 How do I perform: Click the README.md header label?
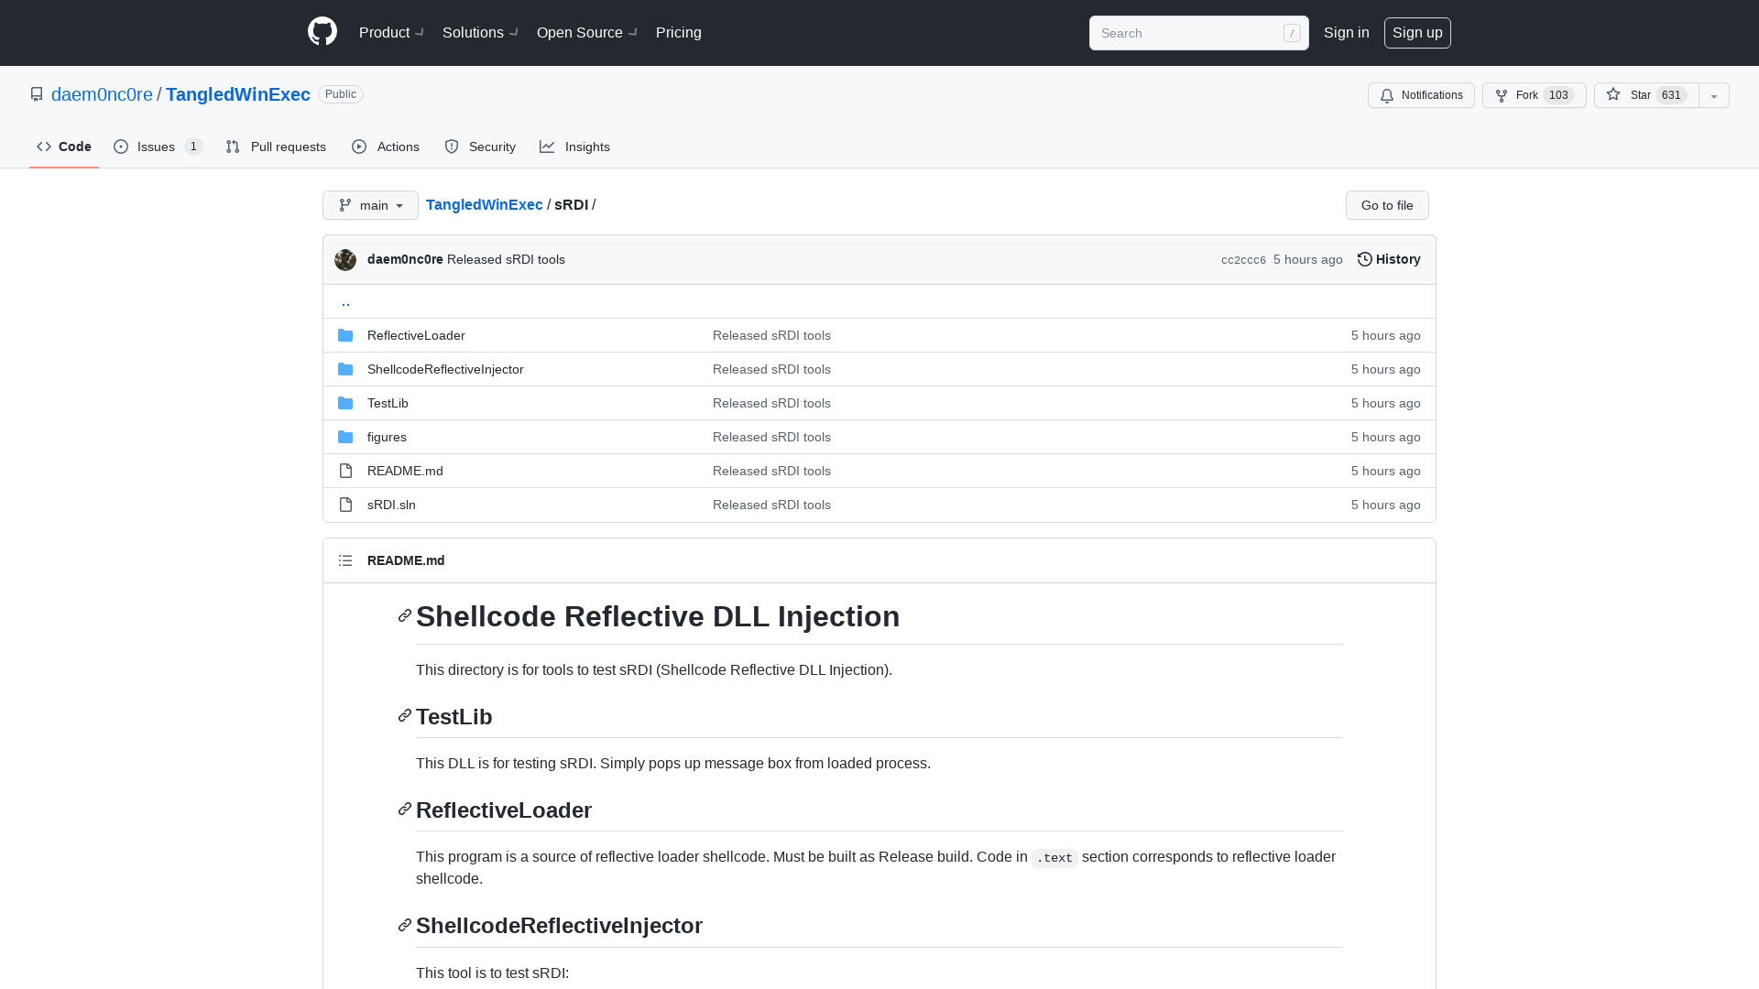406,560
